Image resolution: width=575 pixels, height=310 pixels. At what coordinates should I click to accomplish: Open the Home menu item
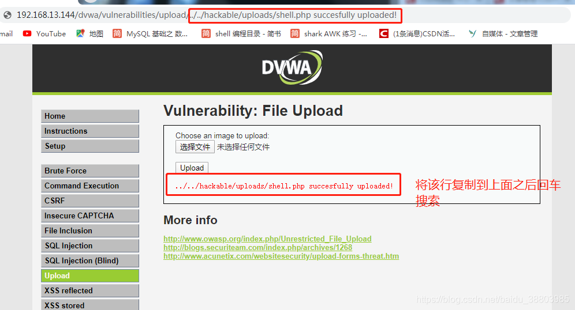click(90, 116)
